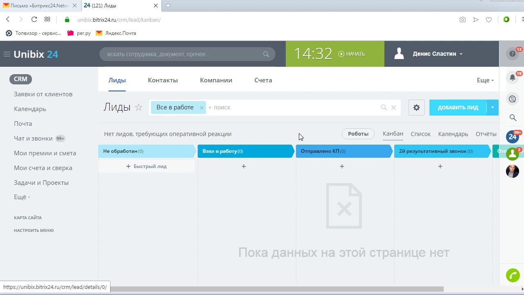The height and width of the screenshot is (295, 524).
Task: Click the right sidebar search magnifier
Action: (x=513, y=118)
